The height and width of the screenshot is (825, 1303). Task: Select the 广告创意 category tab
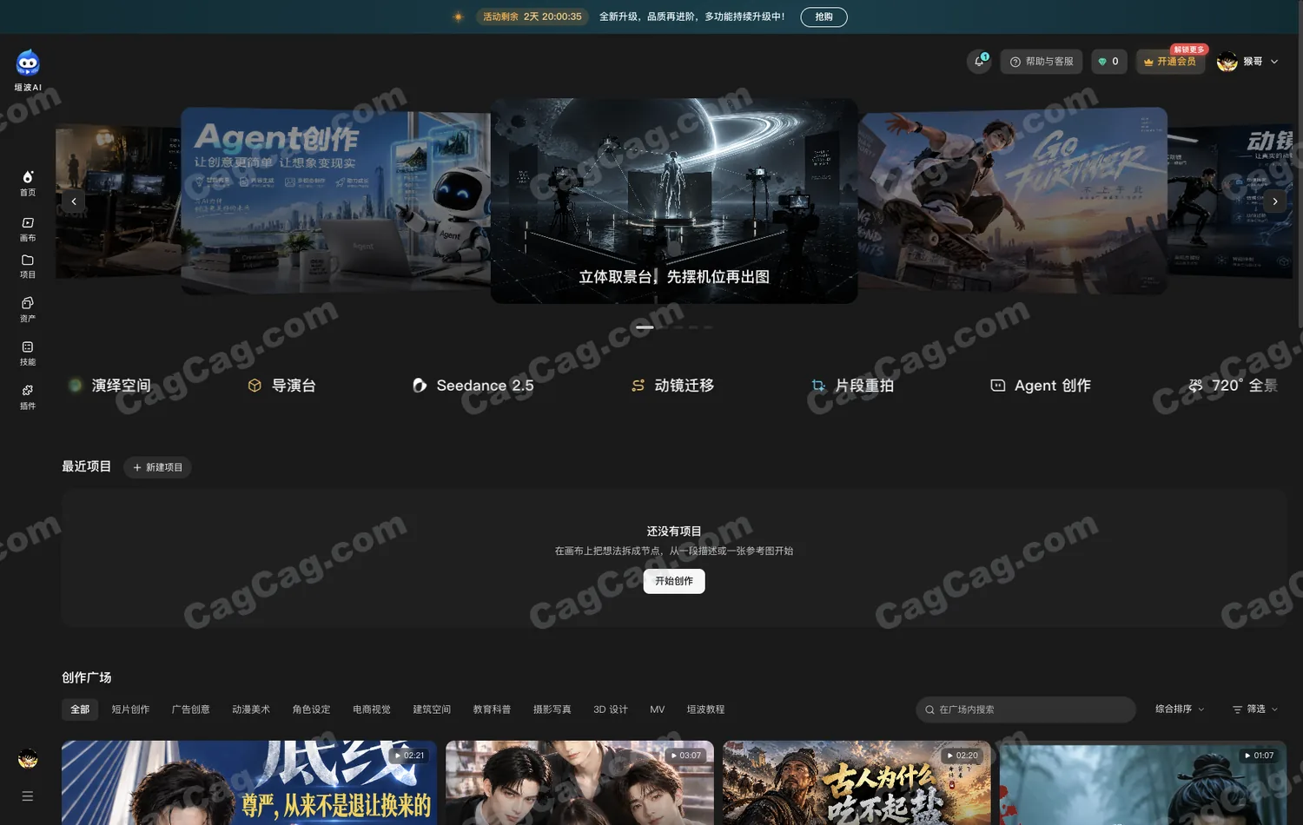[191, 709]
